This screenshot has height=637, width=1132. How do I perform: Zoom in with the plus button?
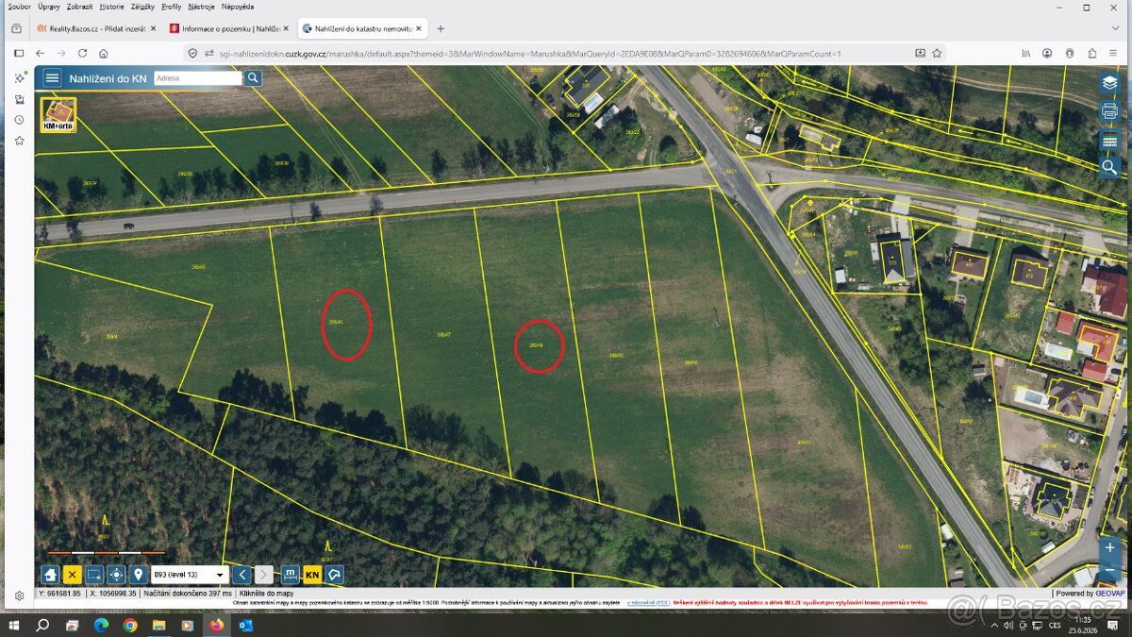tap(1110, 547)
